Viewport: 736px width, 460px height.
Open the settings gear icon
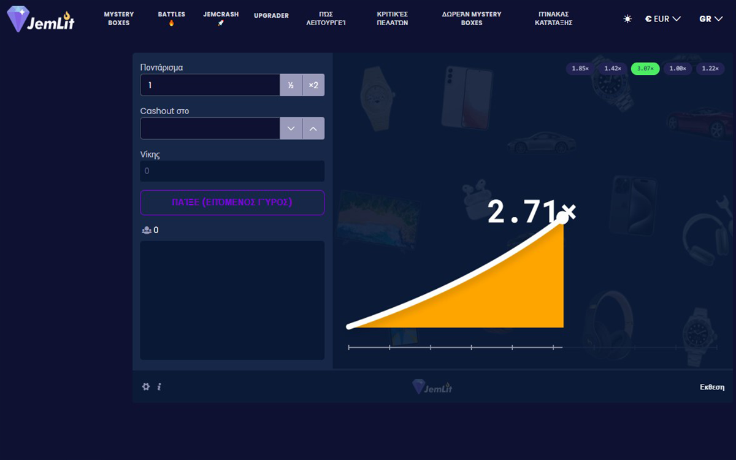pos(146,386)
